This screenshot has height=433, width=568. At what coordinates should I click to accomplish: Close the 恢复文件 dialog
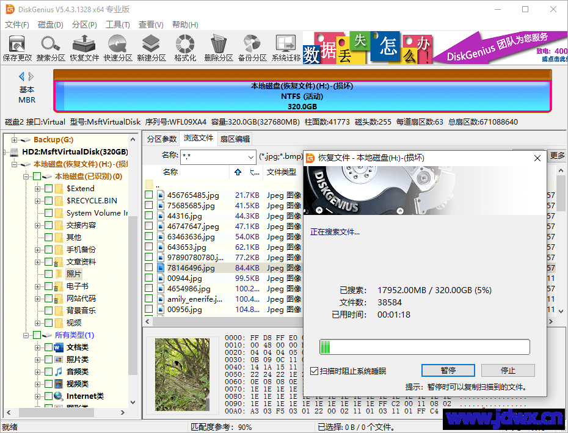(x=537, y=158)
